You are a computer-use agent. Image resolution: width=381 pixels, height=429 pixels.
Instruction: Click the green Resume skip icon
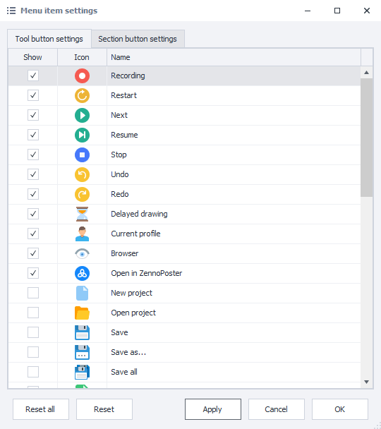pos(82,135)
